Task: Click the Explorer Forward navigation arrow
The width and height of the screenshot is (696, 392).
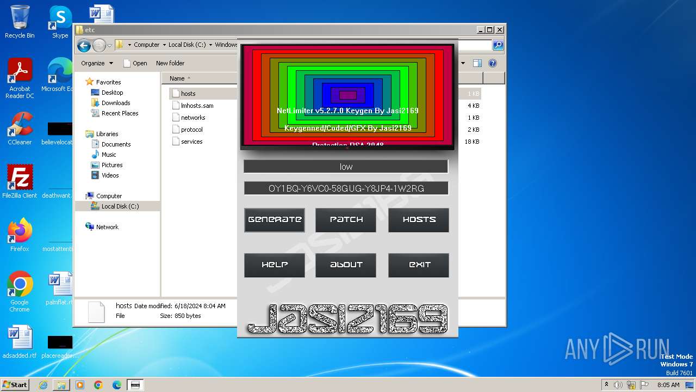Action: 99,45
